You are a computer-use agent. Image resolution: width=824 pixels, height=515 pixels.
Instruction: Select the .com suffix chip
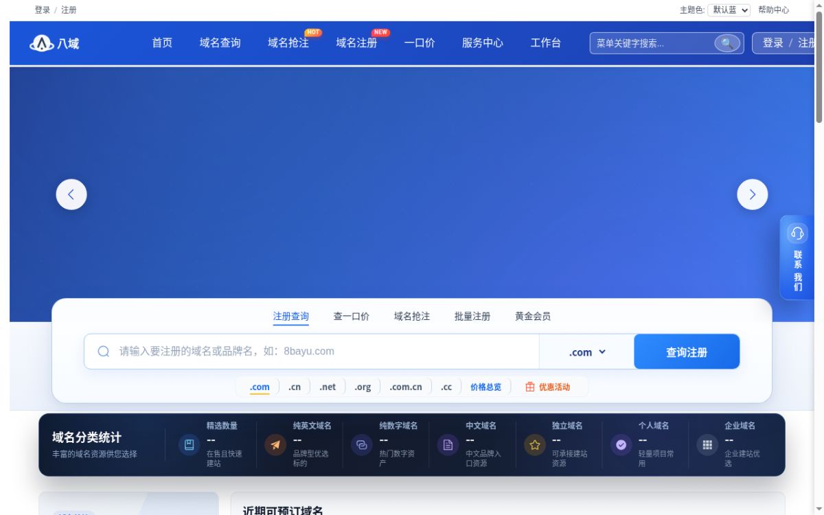(260, 387)
